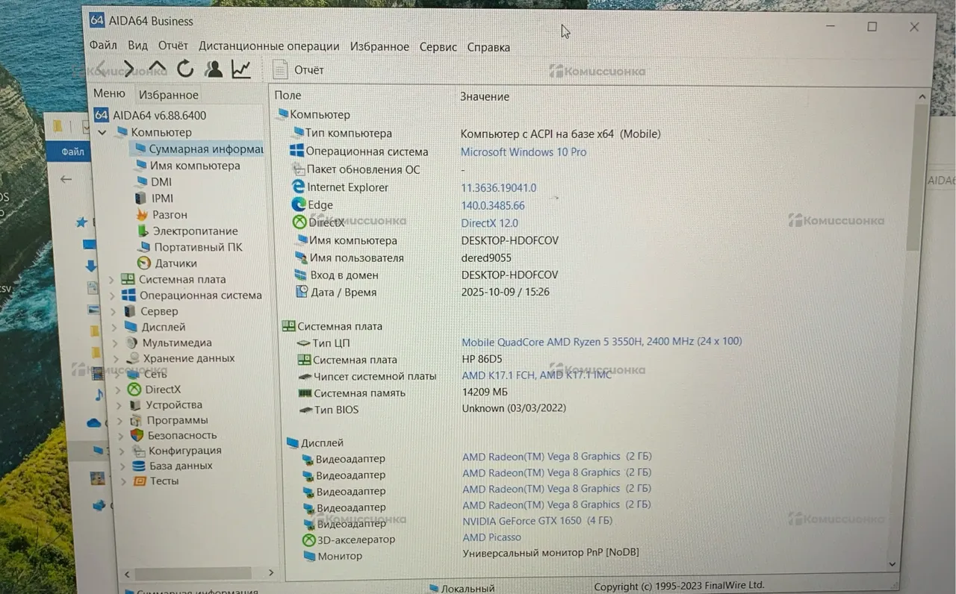Select Sensors (Датчики) in the tree

[x=176, y=263]
